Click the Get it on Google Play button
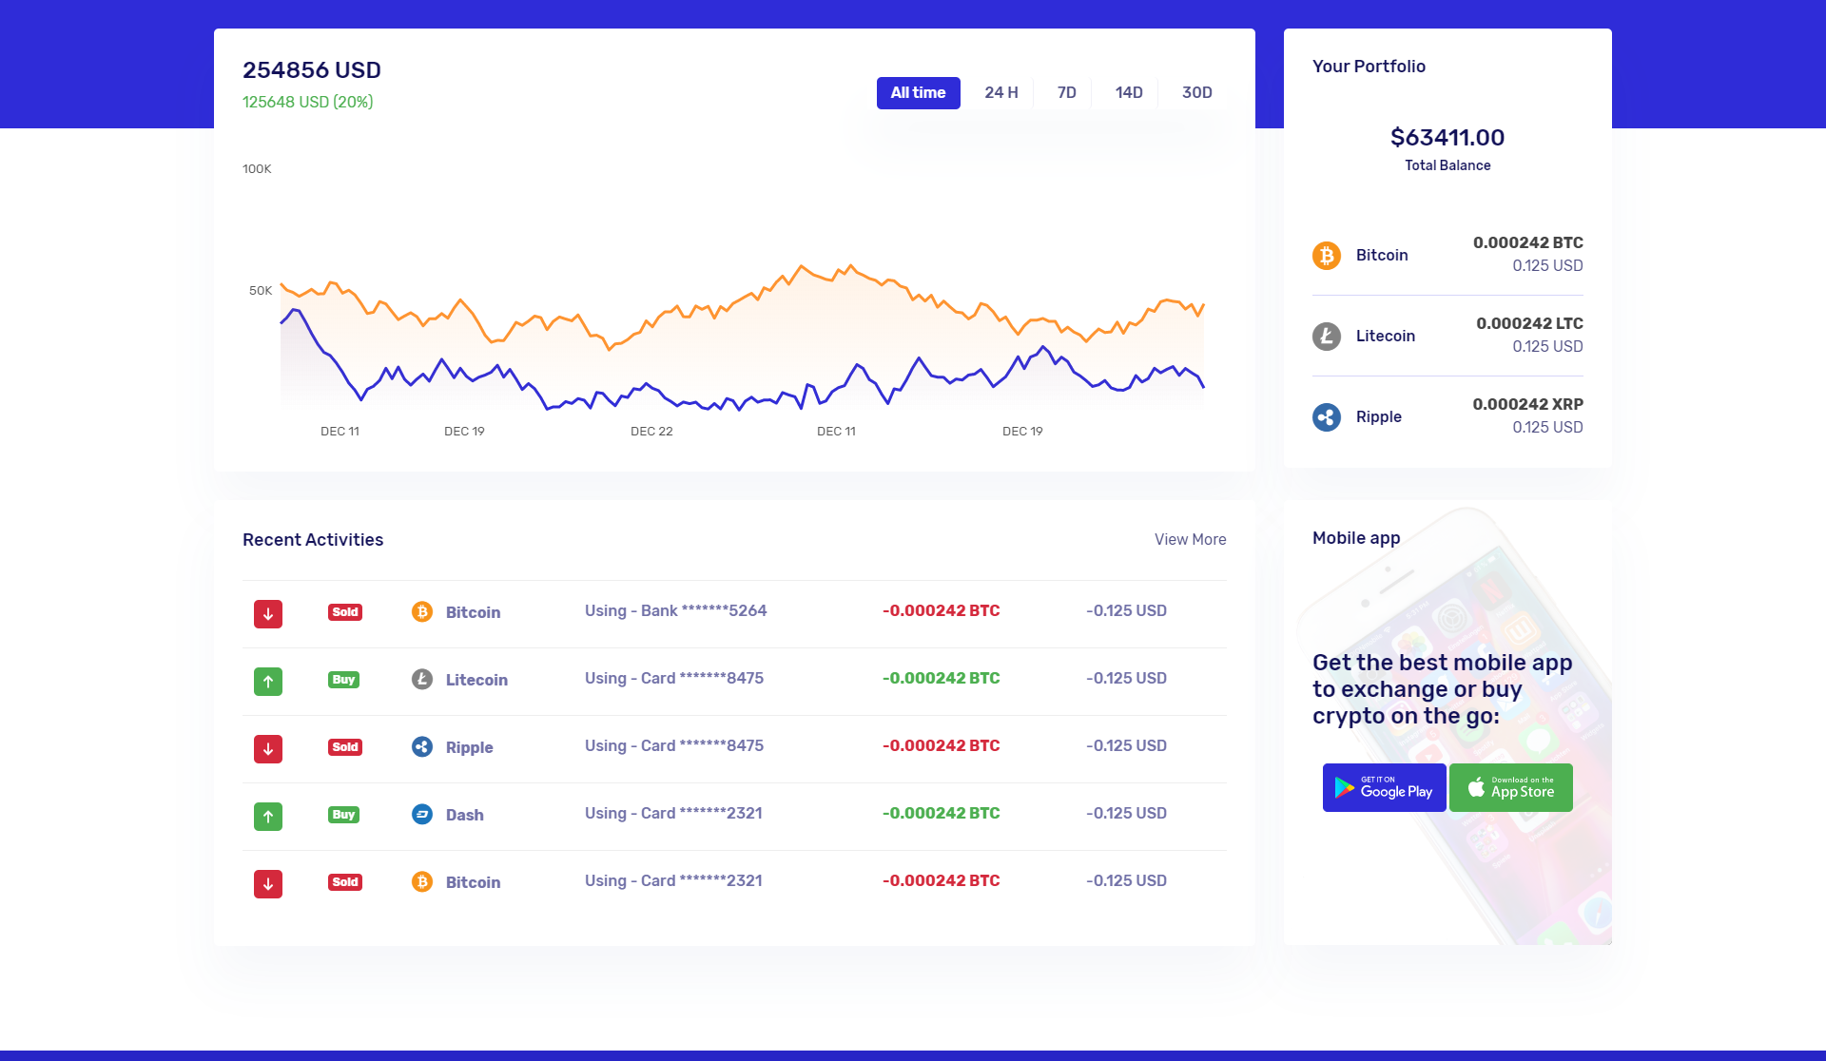This screenshot has height=1061, width=1826. [1384, 788]
